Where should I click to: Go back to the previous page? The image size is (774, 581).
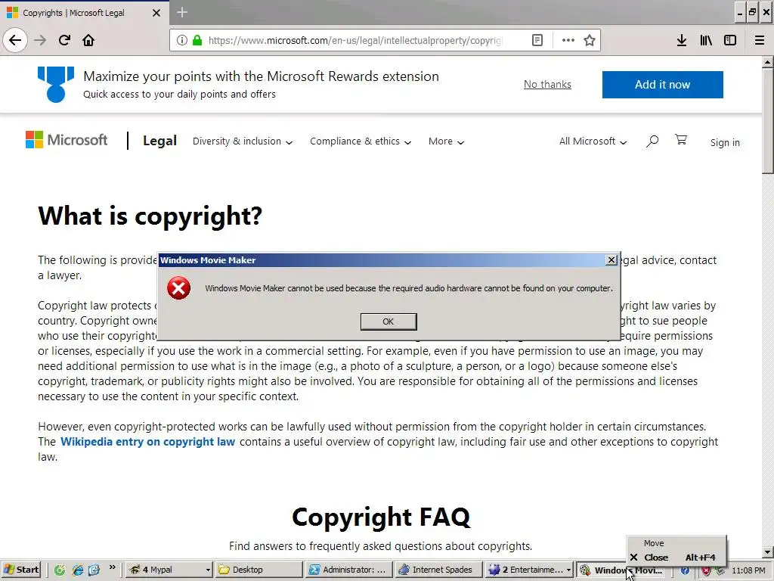(15, 40)
